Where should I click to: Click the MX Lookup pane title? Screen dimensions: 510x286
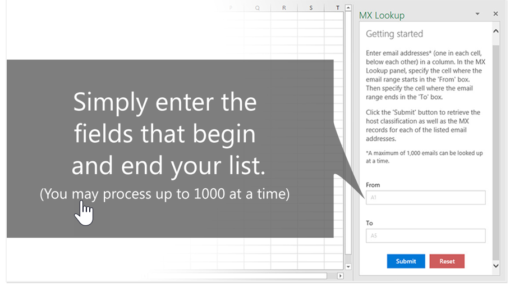pyautogui.click(x=382, y=15)
